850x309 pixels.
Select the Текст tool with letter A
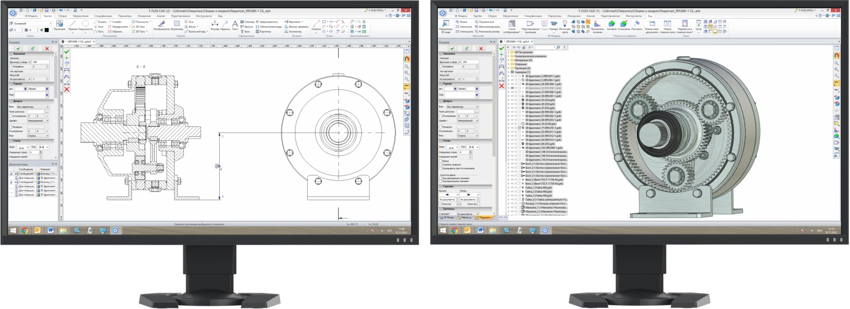[x=235, y=24]
